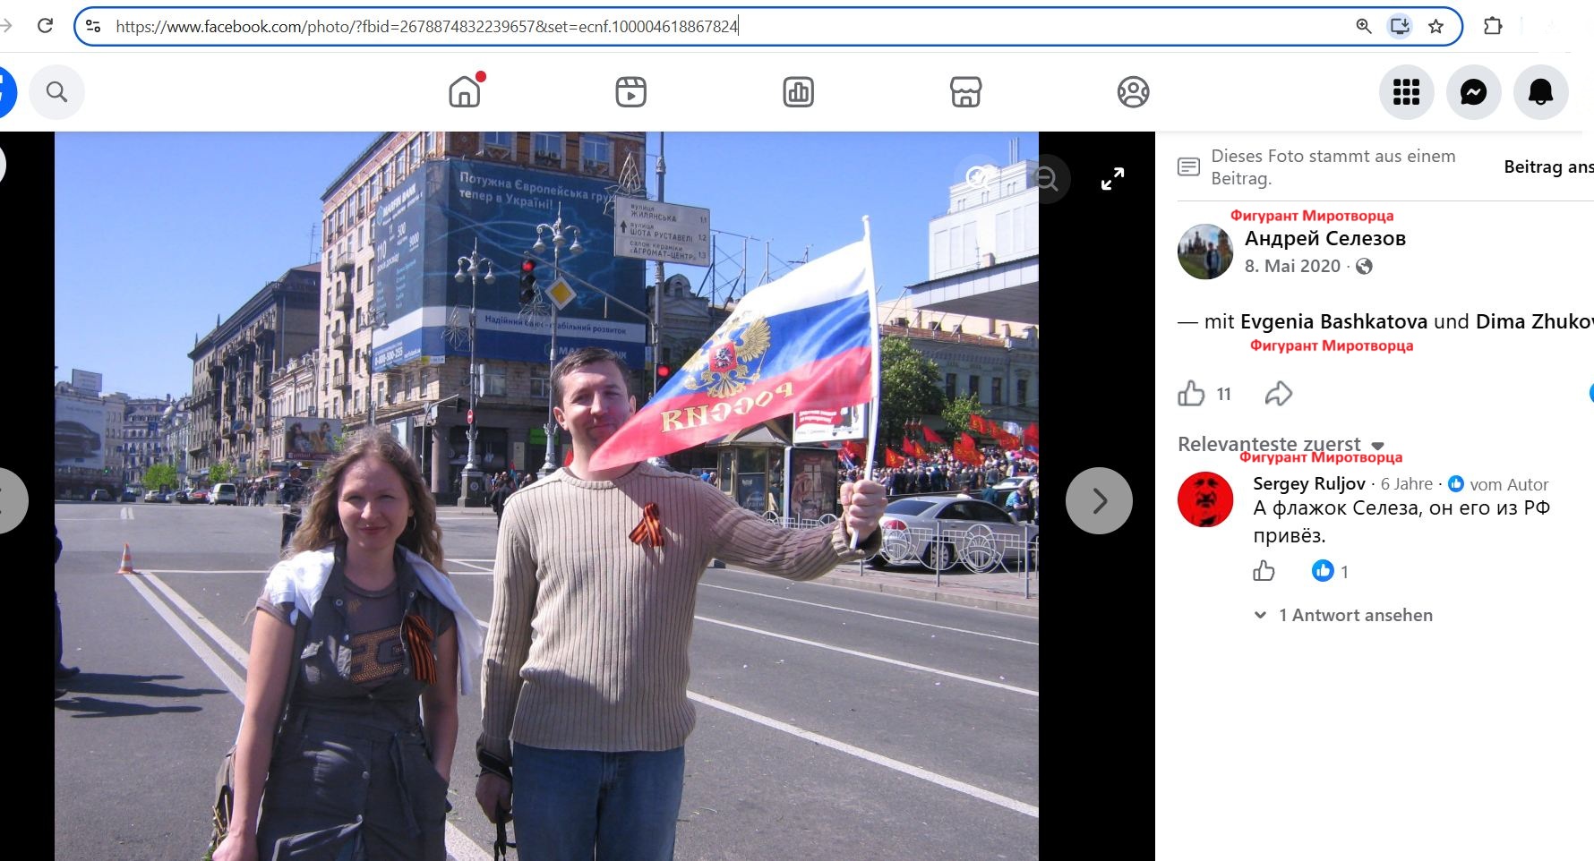This screenshot has width=1594, height=861.
Task: Open the Facebook apps grid menu
Action: point(1406,91)
